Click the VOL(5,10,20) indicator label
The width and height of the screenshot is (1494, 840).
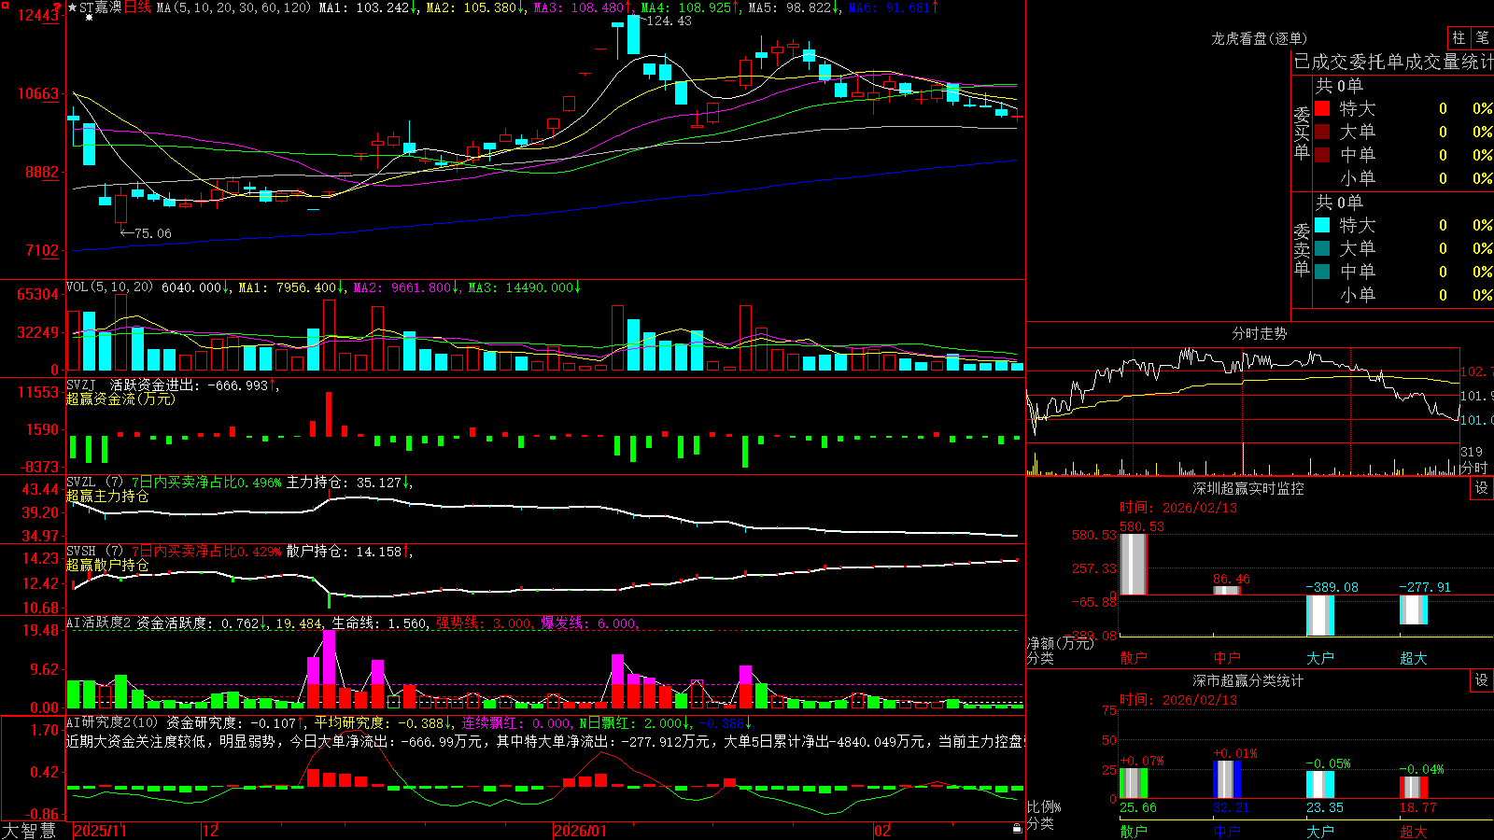[x=109, y=287]
